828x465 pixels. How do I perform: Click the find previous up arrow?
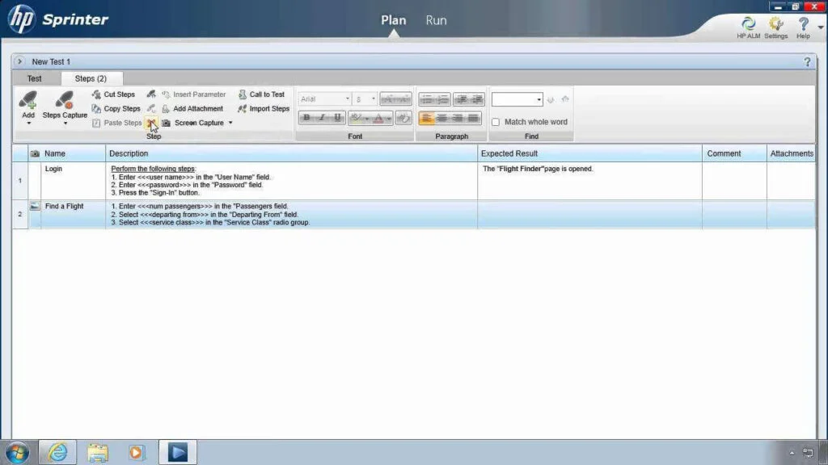point(565,99)
